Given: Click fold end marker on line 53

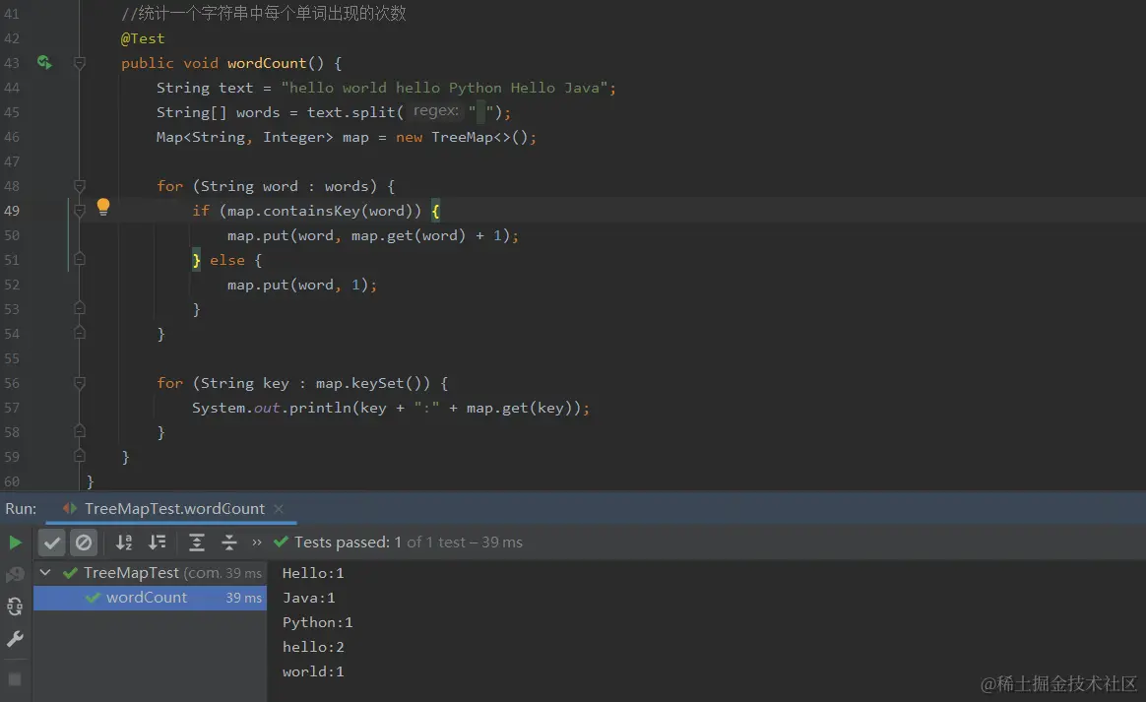Looking at the screenshot, I should click(80, 308).
